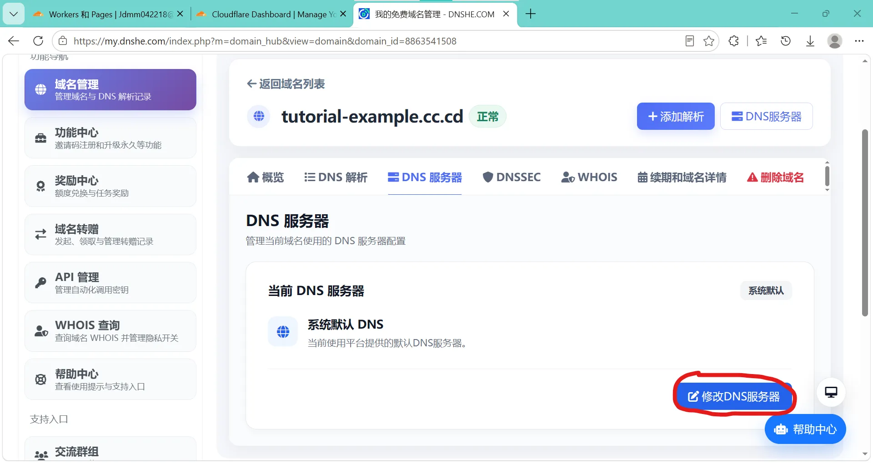The height and width of the screenshot is (463, 873).
Task: Open the WHOIS tab
Action: pos(589,177)
